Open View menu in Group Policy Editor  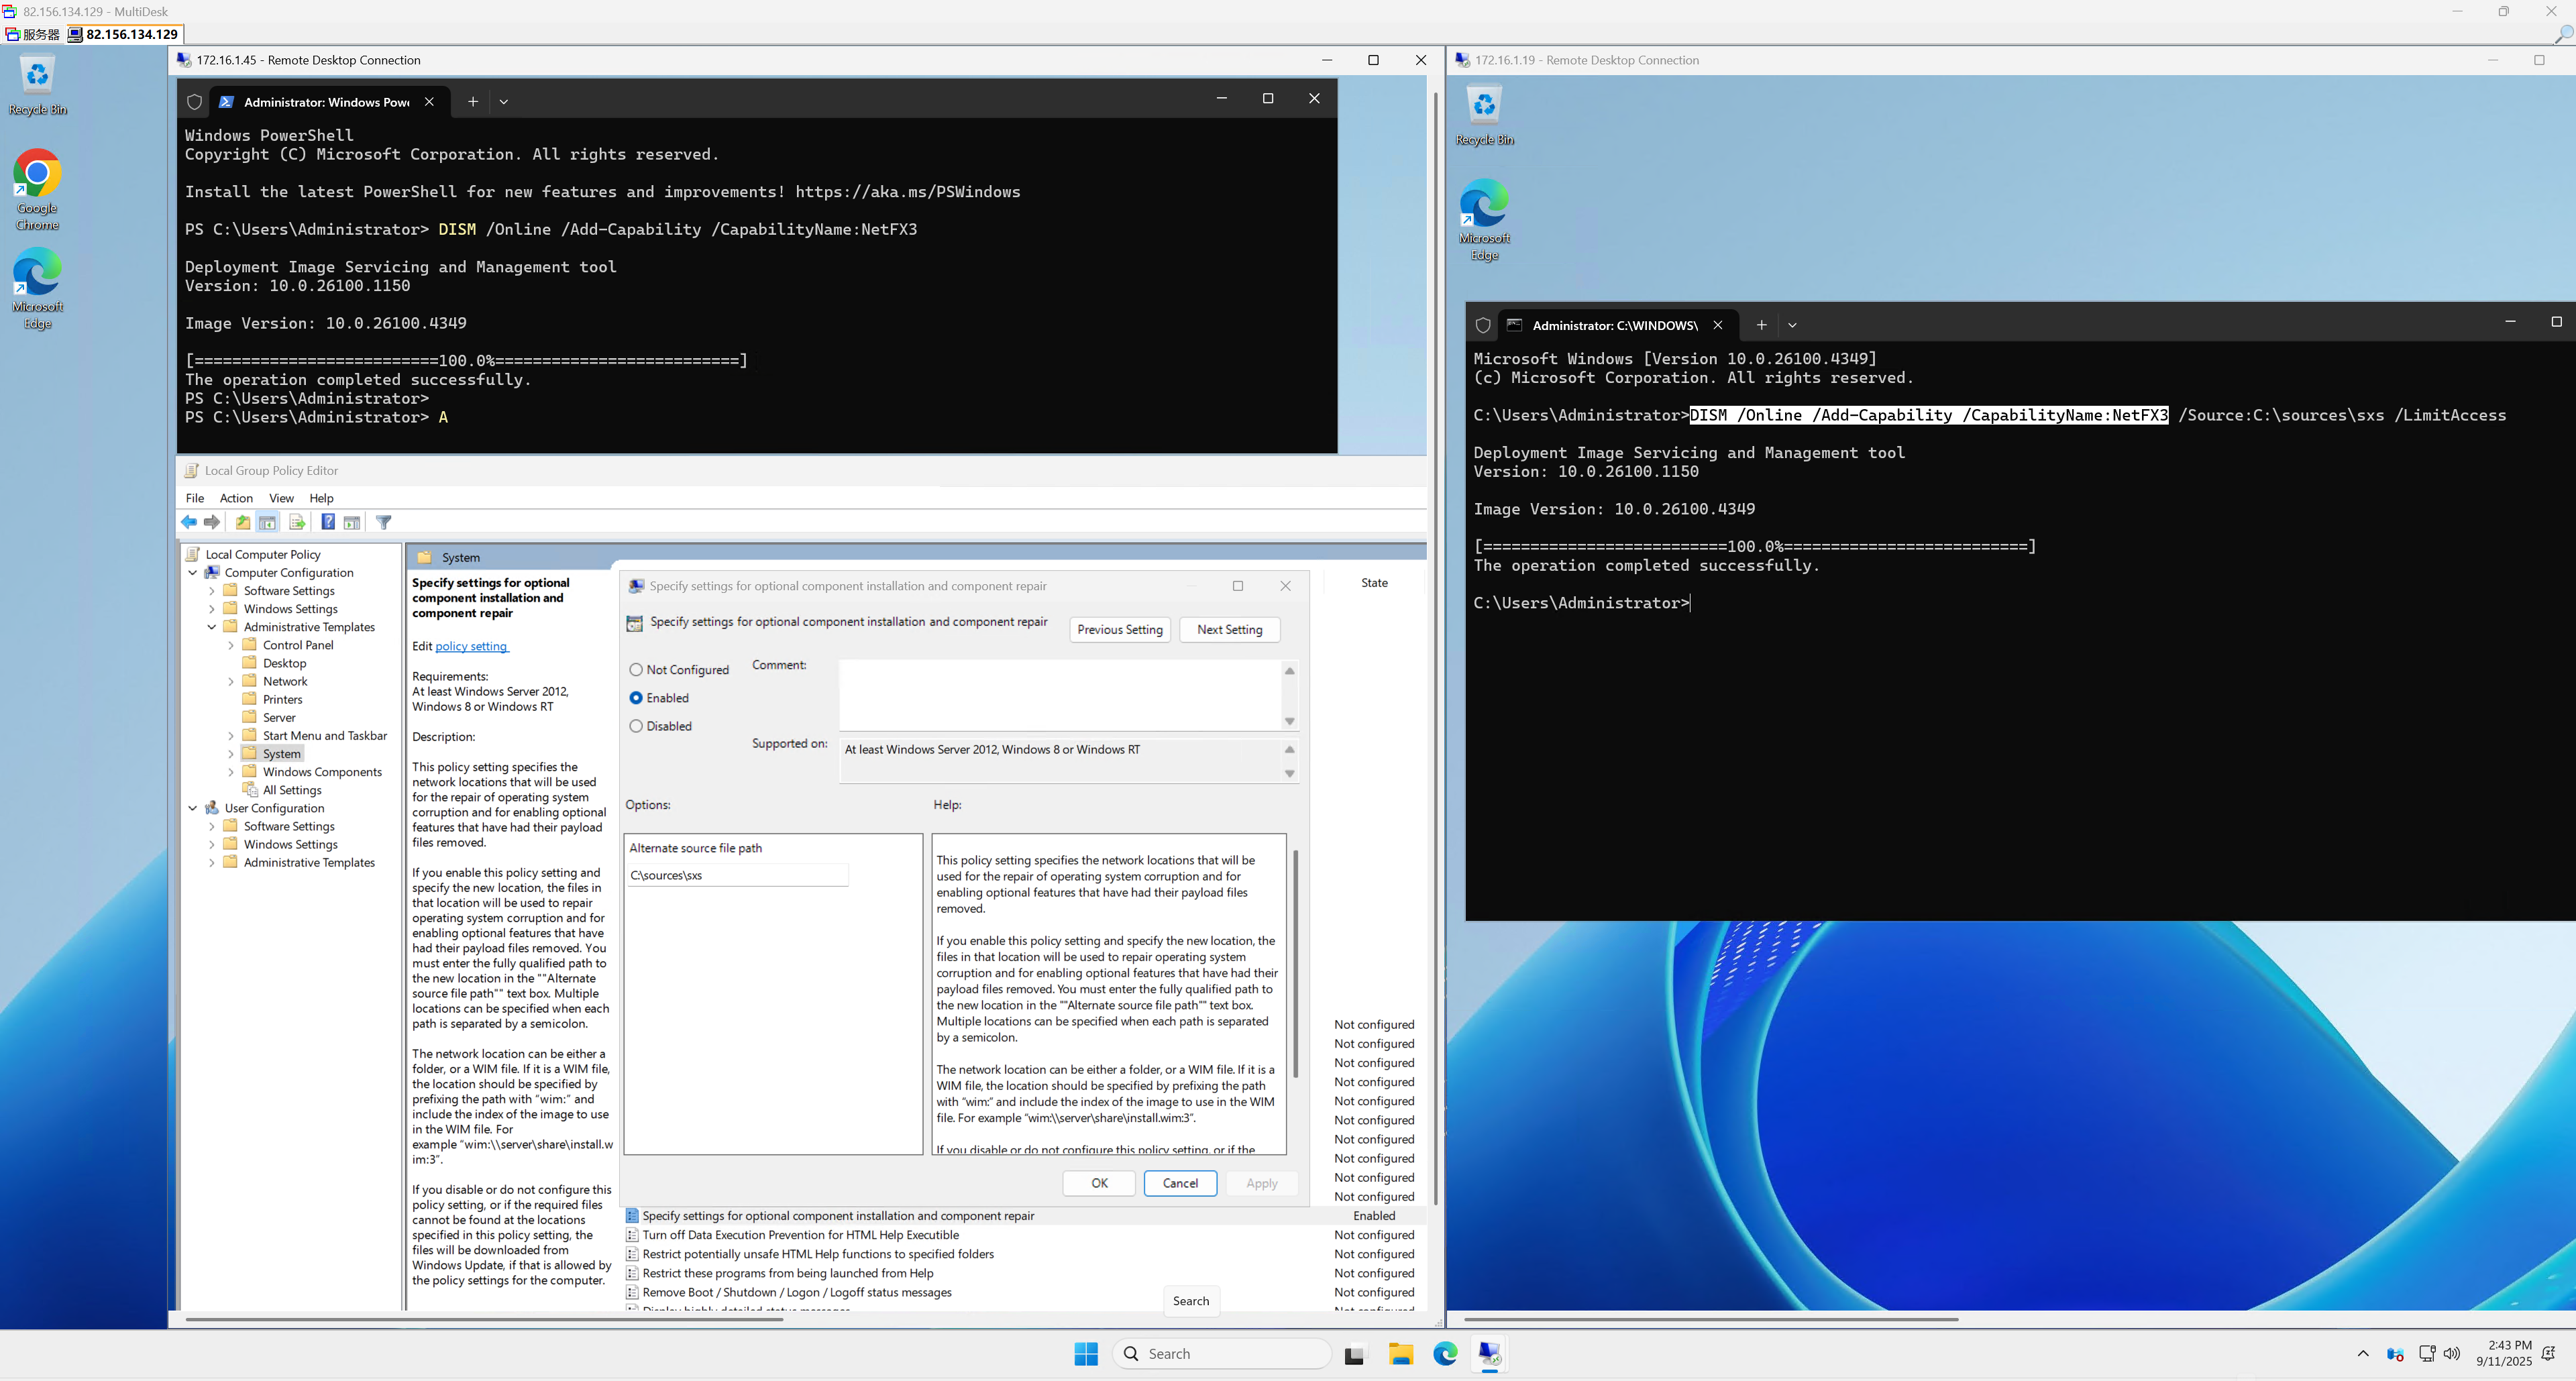[281, 498]
